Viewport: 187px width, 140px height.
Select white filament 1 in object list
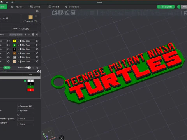pyautogui.click(x=30, y=81)
